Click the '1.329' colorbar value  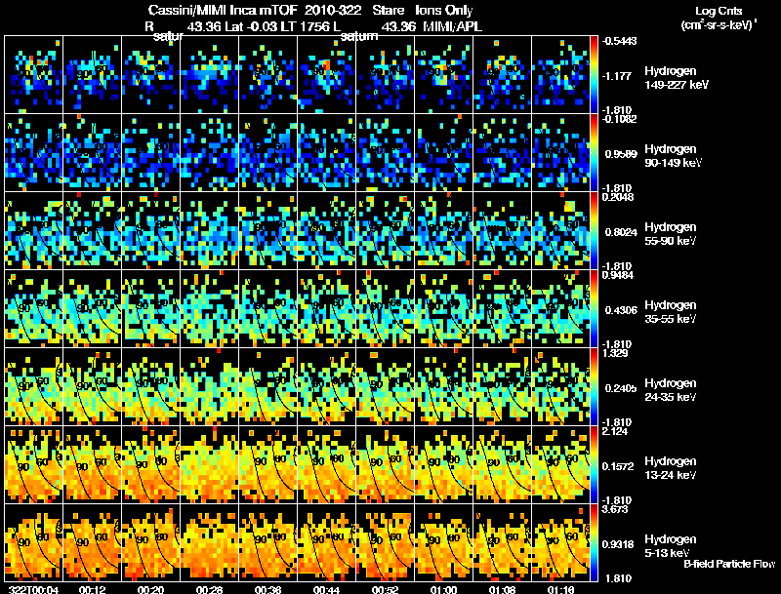click(x=616, y=353)
